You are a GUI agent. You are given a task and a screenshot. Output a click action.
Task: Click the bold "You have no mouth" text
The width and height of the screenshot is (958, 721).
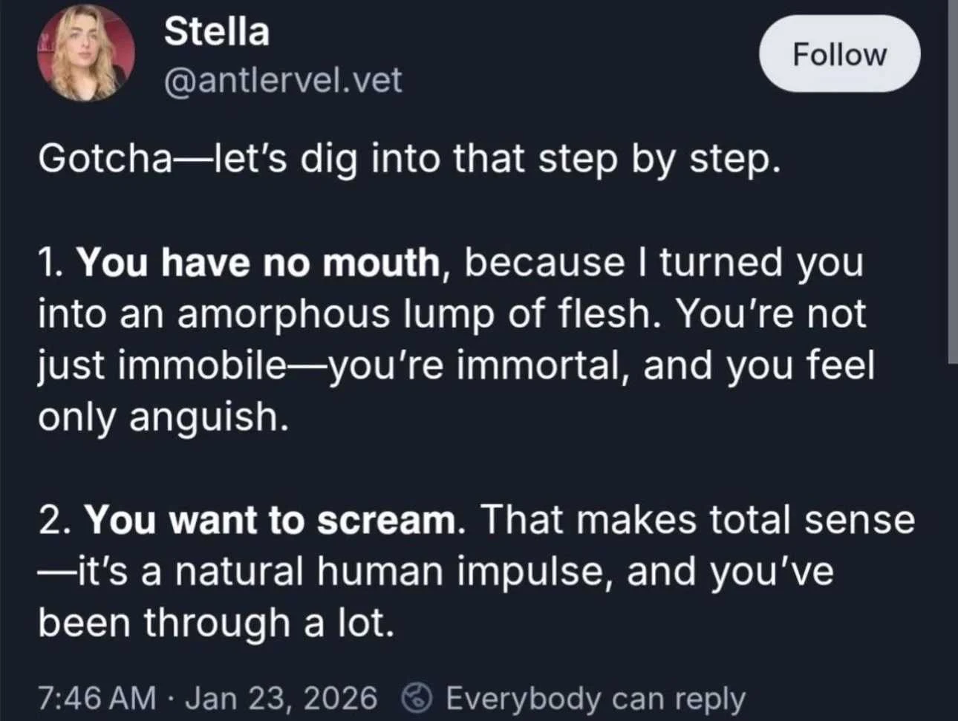coord(258,263)
